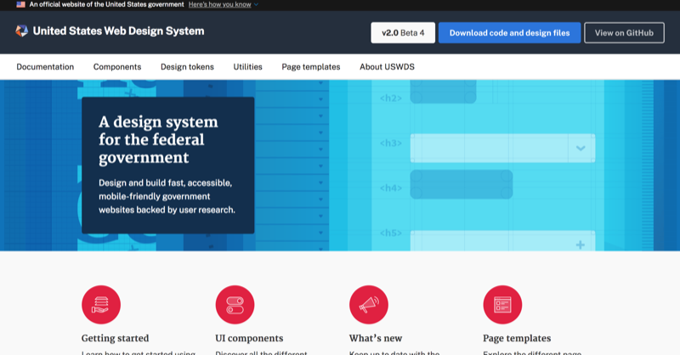Open the UI components heading link
The height and width of the screenshot is (355, 680).
249,338
